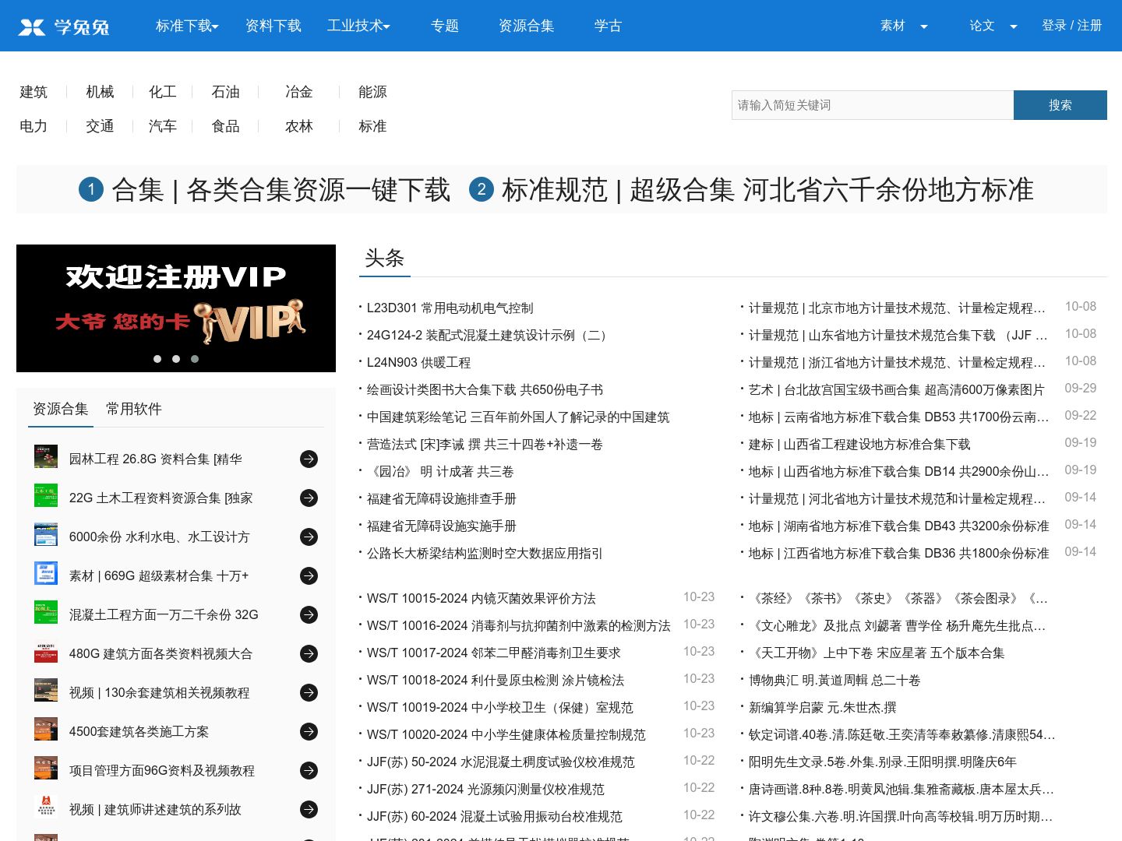
Task: Click the 欢迎注册VIP banner image
Action: 176,308
